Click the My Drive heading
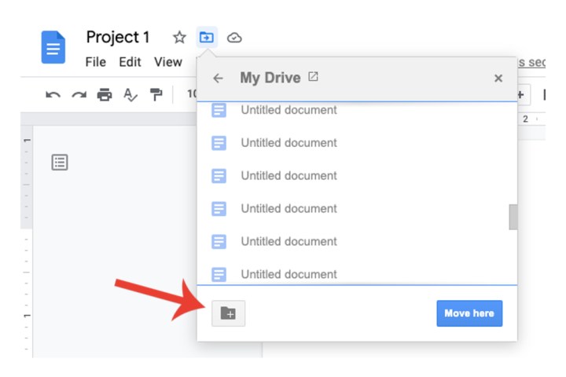The height and width of the screenshot is (377, 566). [x=270, y=78]
